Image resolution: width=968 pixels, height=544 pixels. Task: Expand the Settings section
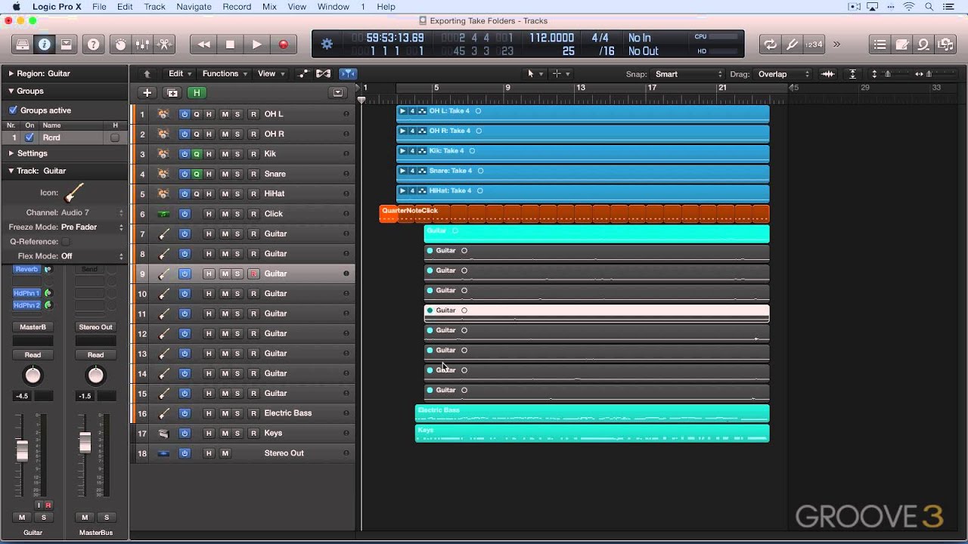coord(11,153)
